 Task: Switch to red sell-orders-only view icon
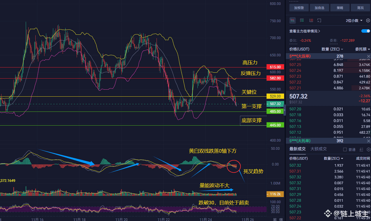311,20
